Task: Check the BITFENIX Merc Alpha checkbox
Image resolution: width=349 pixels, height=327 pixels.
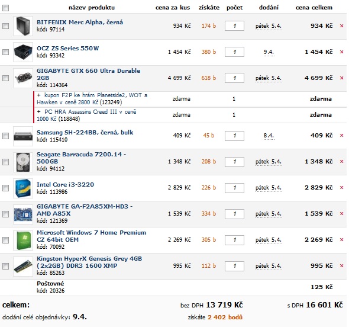Action: click(x=5, y=26)
